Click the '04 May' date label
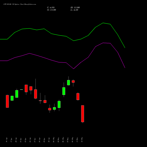The image size is (147, 147). (x=54, y=140)
